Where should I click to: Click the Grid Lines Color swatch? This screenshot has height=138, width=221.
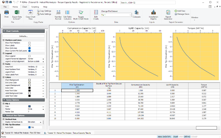click(x=29, y=83)
